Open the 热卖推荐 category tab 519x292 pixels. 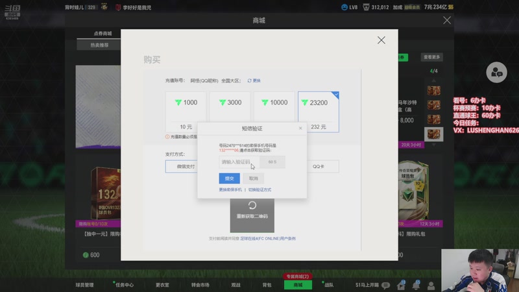click(x=99, y=45)
